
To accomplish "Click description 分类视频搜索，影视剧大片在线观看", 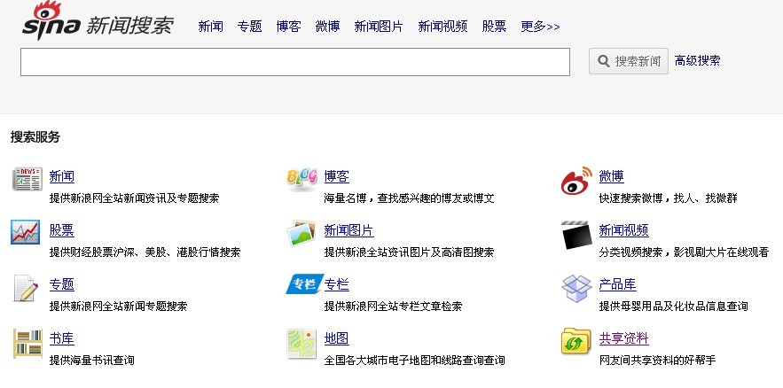I will [x=684, y=252].
